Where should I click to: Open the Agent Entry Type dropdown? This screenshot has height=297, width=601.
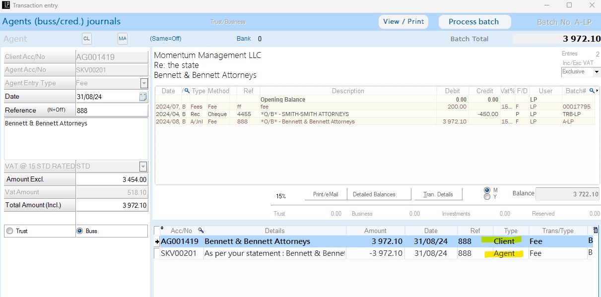click(144, 83)
